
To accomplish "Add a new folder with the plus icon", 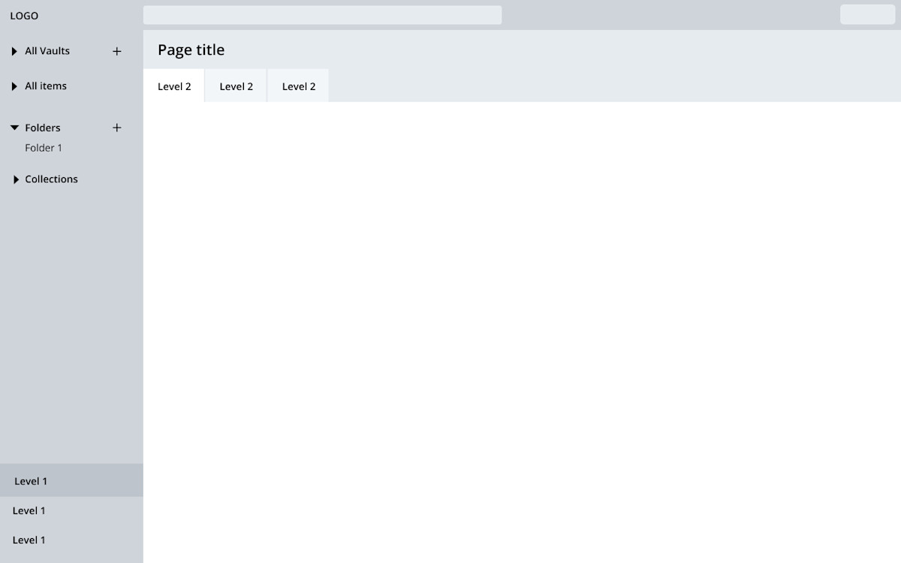I will pyautogui.click(x=116, y=128).
